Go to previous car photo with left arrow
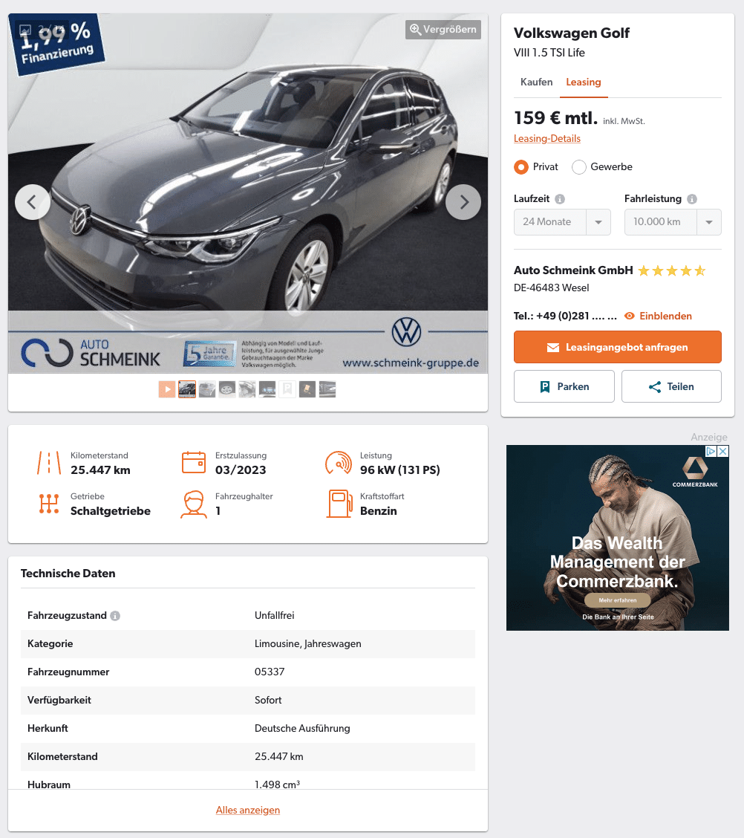The height and width of the screenshot is (838, 744). pyautogui.click(x=33, y=202)
